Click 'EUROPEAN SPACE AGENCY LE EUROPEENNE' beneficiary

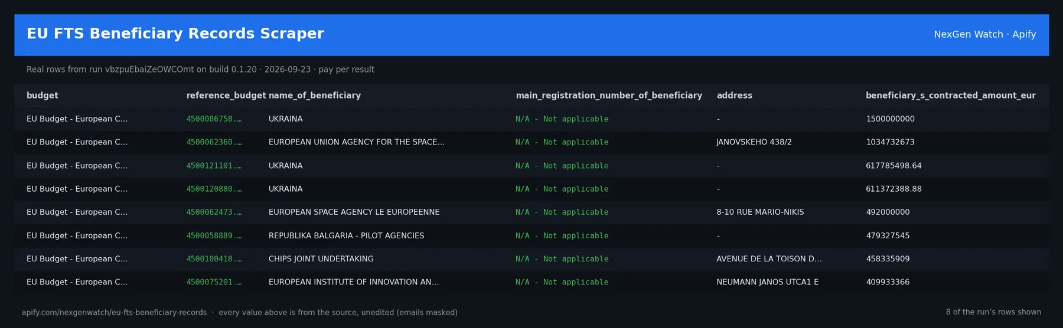(x=354, y=212)
